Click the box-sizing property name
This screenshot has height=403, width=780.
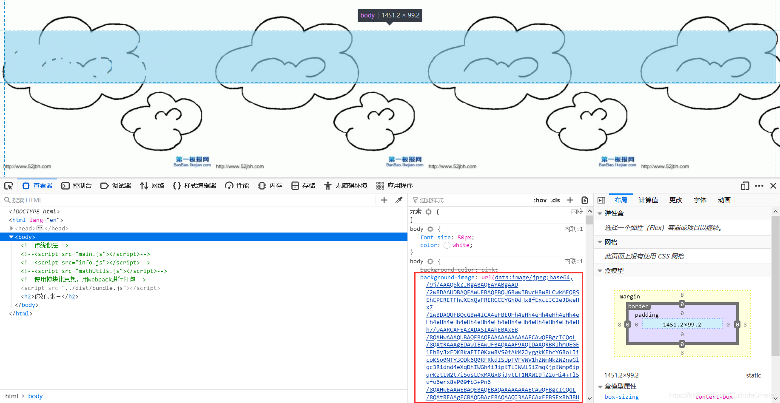click(622, 397)
